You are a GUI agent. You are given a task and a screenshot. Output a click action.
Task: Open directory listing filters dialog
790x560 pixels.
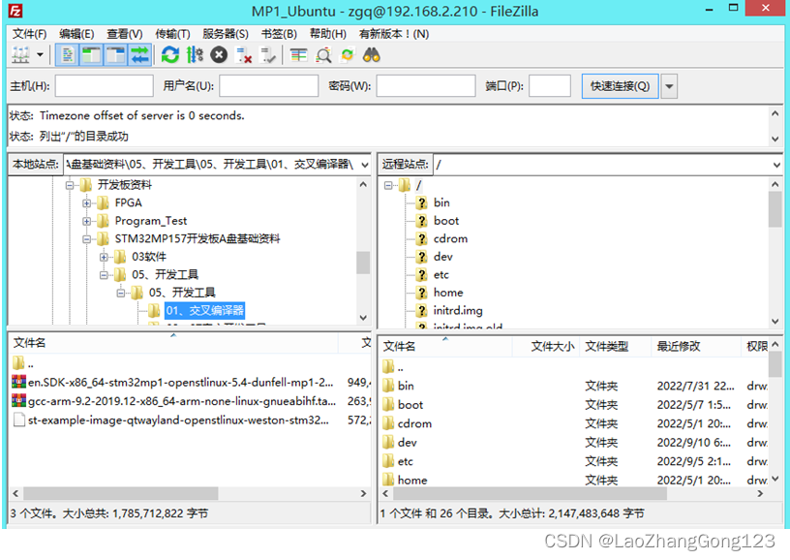[x=298, y=55]
